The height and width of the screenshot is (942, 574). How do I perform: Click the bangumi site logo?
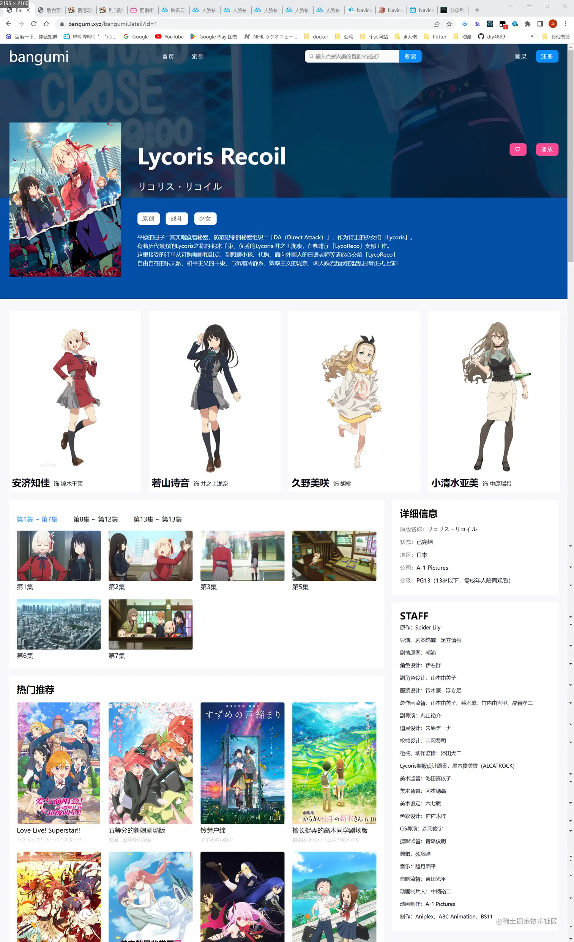[x=39, y=57]
